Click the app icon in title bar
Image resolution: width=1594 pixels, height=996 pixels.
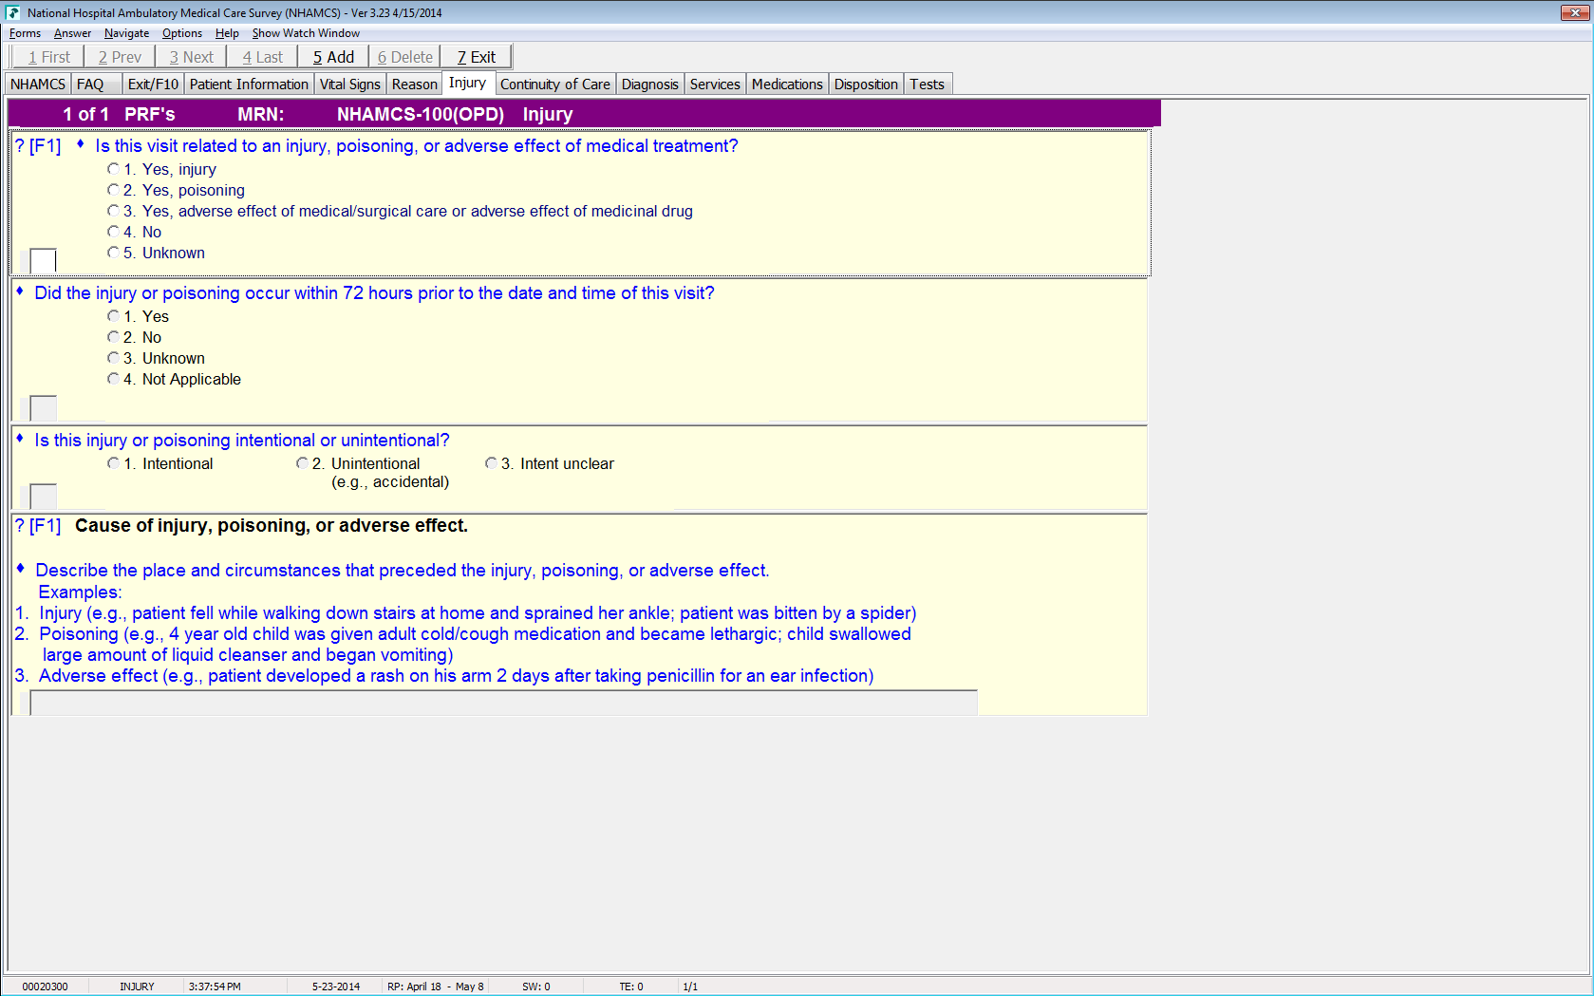[13, 12]
